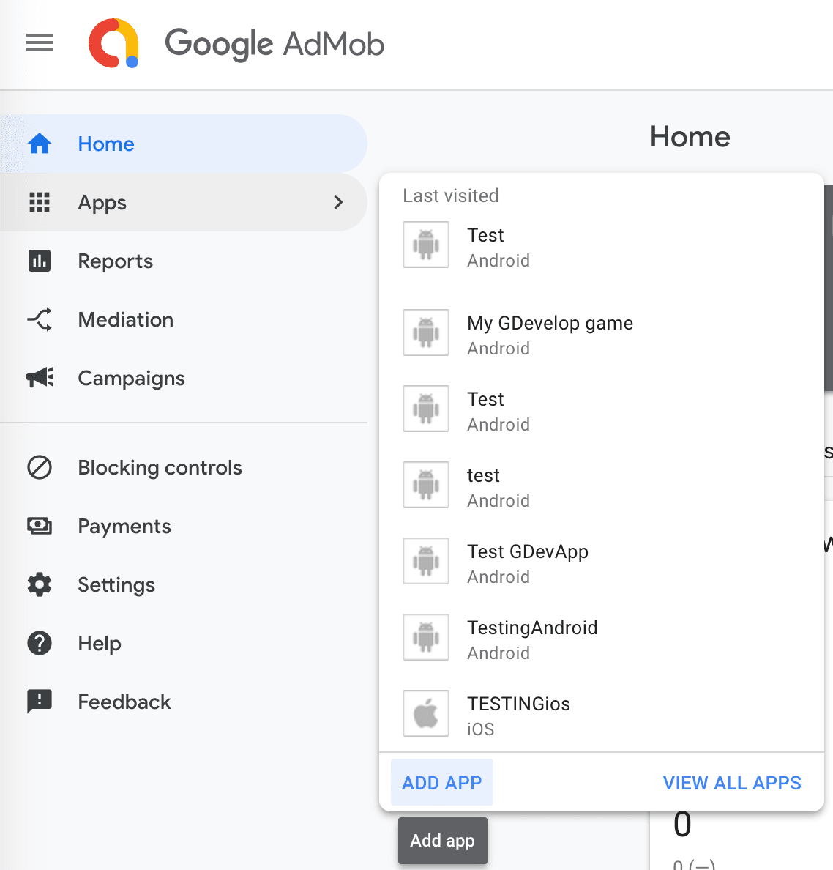Viewport: 833px width, 870px height.
Task: Follow the VIEW ALL APPS link
Action: pyautogui.click(x=731, y=783)
